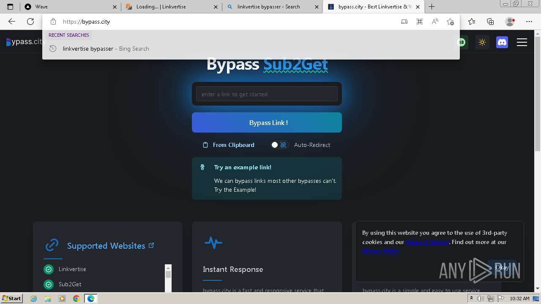
Task: Add this page to favorites
Action: (x=450, y=22)
